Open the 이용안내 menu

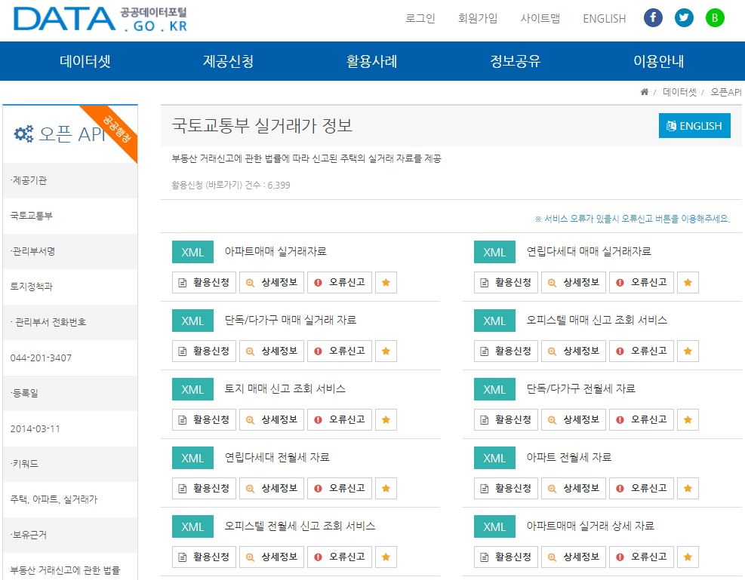click(658, 61)
